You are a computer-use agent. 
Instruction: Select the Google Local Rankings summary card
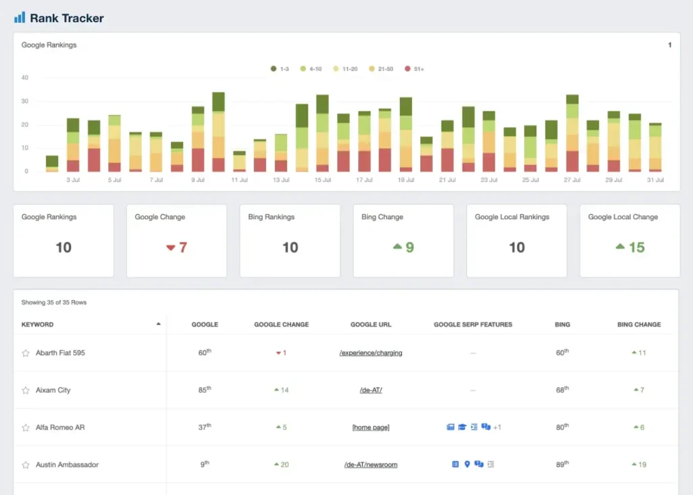coord(516,240)
